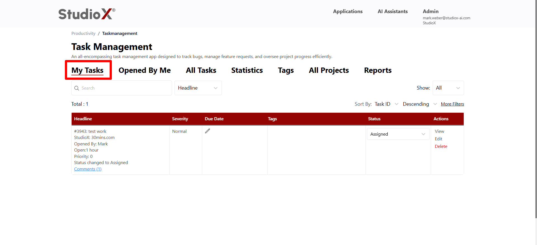Click the Productivity breadcrumb link
537x245 pixels.
tap(83, 33)
